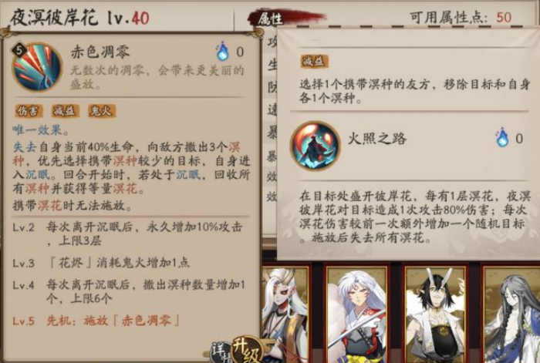Open the 属性 tab header
This screenshot has height=363, width=540.
(x=271, y=18)
